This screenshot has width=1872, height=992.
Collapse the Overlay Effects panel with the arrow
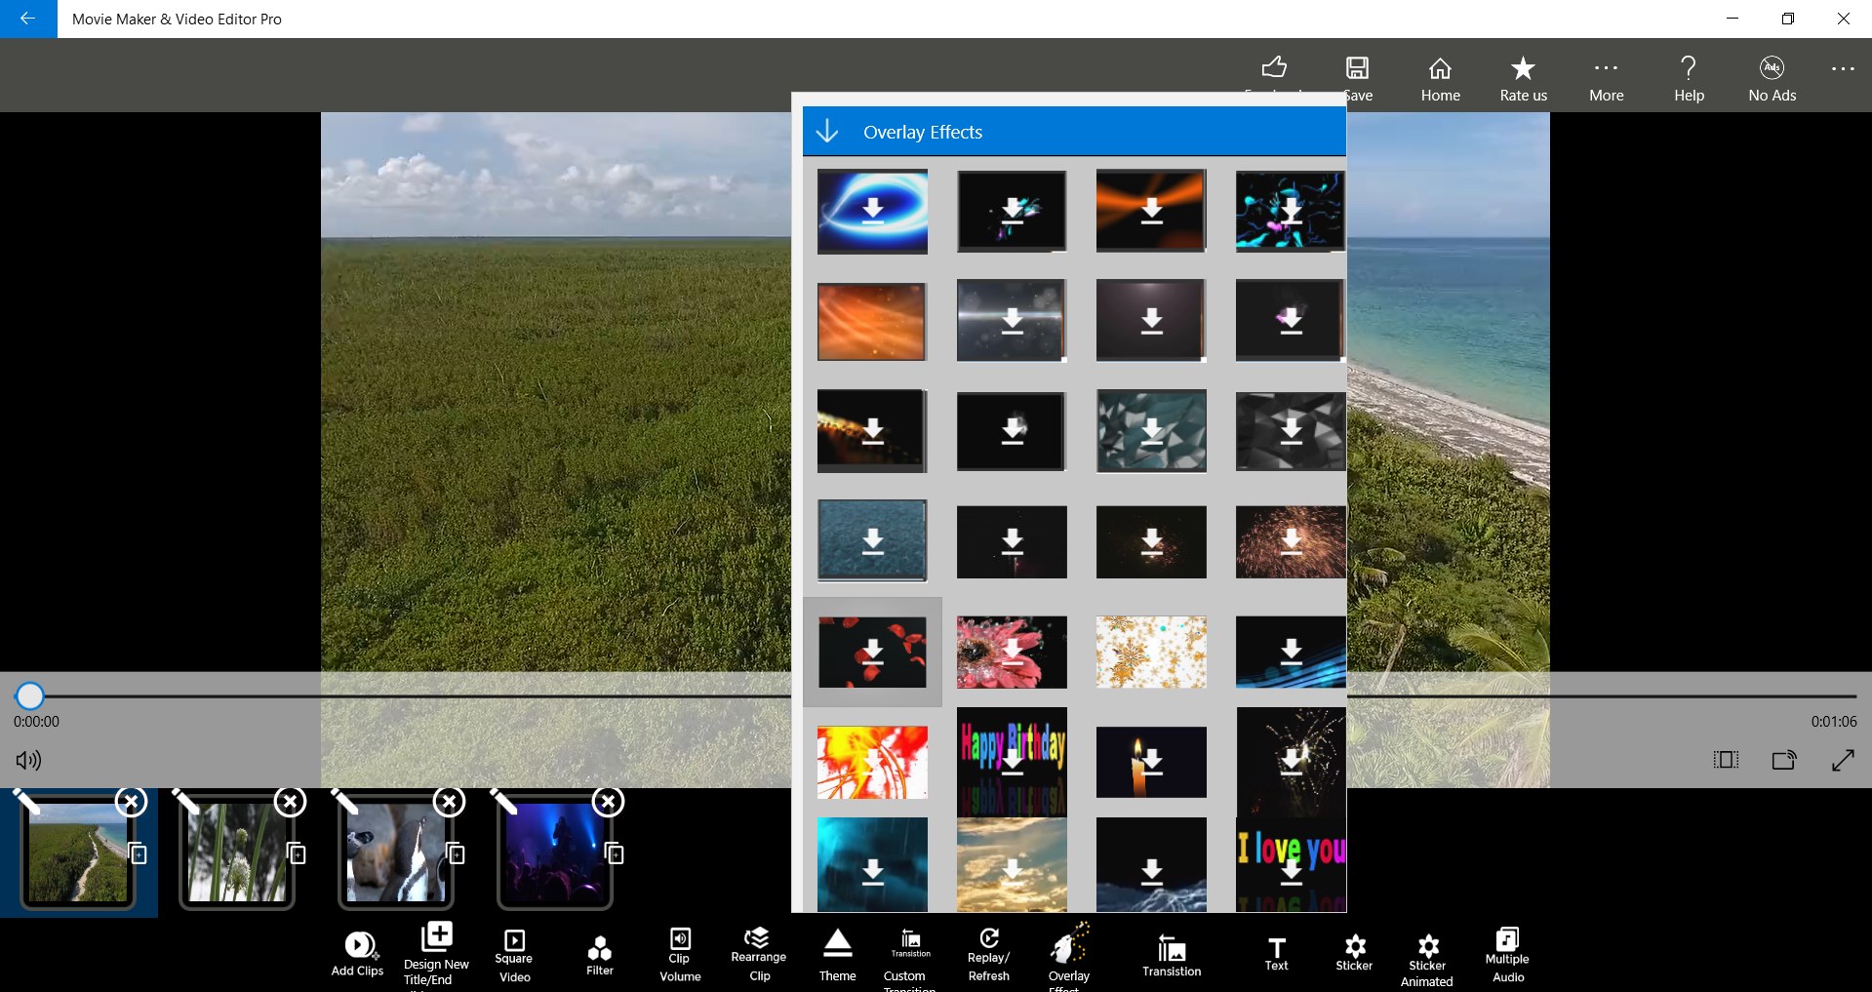(x=827, y=132)
